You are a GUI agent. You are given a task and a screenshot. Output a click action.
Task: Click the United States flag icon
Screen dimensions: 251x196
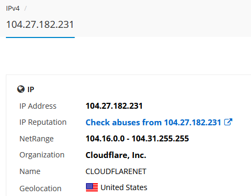coord(92,187)
